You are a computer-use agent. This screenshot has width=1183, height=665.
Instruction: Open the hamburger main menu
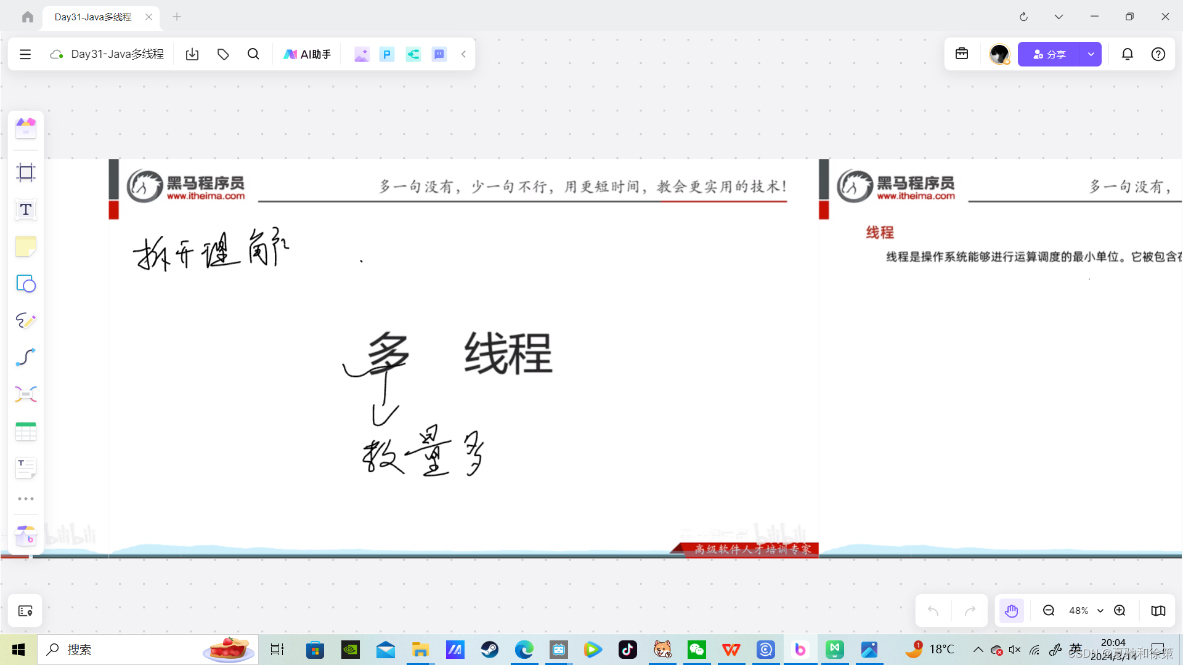[x=25, y=54]
